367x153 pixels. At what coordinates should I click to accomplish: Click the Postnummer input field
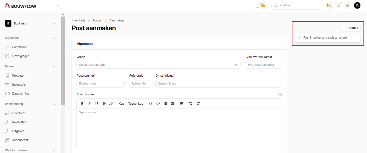pos(100,83)
